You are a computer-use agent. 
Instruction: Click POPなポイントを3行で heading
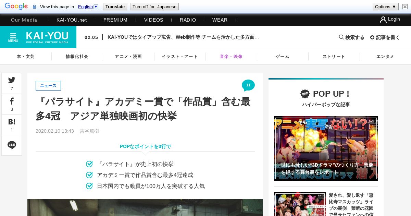pyautogui.click(x=145, y=146)
